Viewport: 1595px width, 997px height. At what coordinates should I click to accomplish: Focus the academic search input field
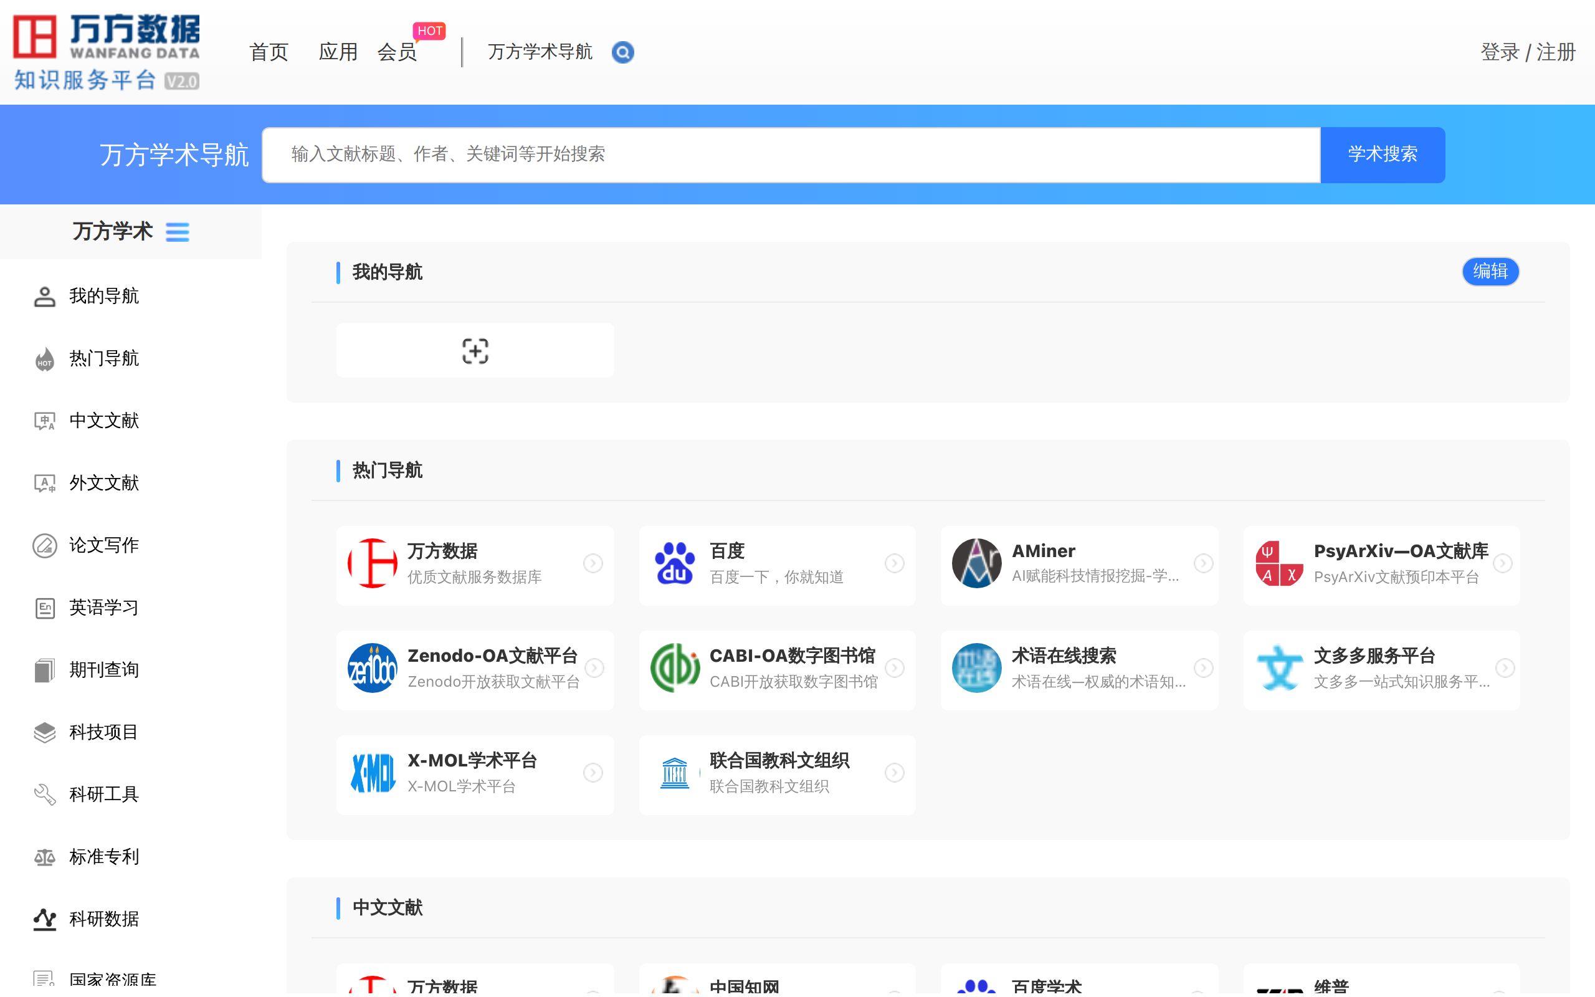[791, 155]
